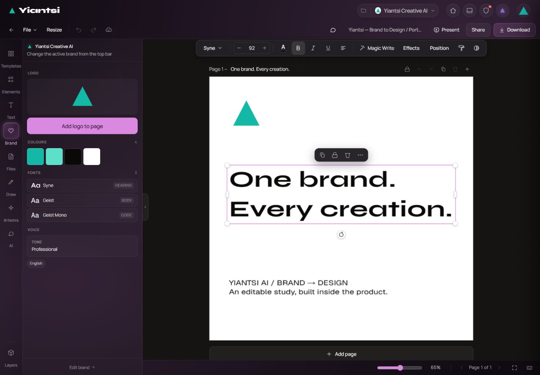
Task: Open the Artemis sidebar panel
Action: (11, 213)
